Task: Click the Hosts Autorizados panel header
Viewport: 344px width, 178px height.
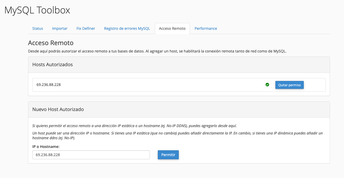Action: (179, 65)
